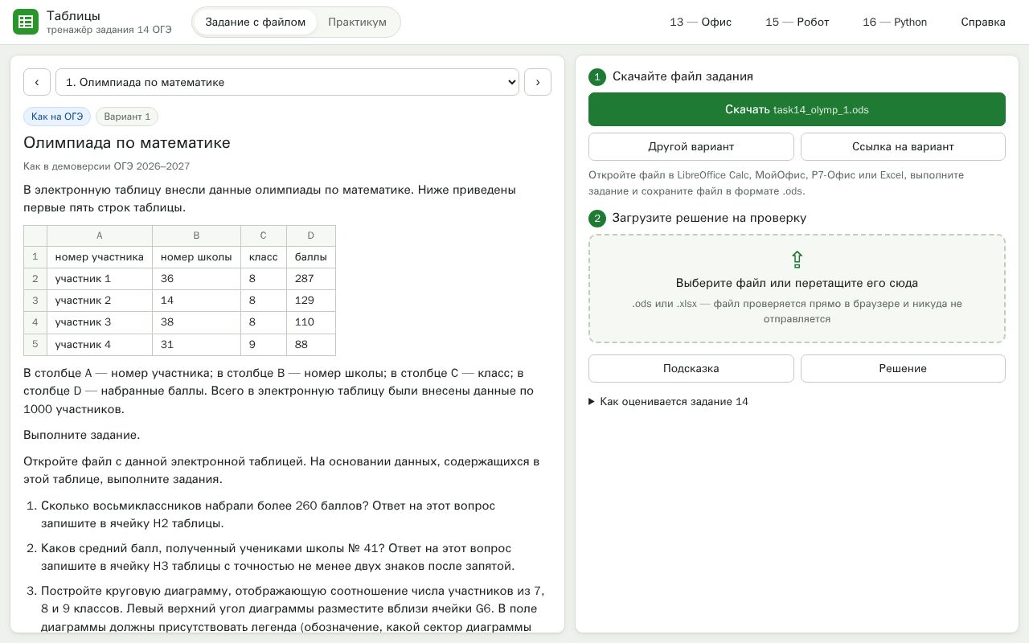Click column letter "A" in sample table
This screenshot has width=1029, height=643.
100,235
